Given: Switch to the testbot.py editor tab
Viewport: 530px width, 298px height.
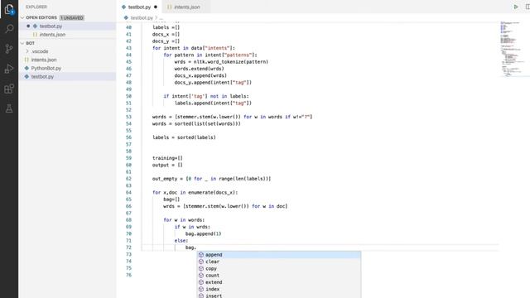Looking at the screenshot, I should [140, 7].
